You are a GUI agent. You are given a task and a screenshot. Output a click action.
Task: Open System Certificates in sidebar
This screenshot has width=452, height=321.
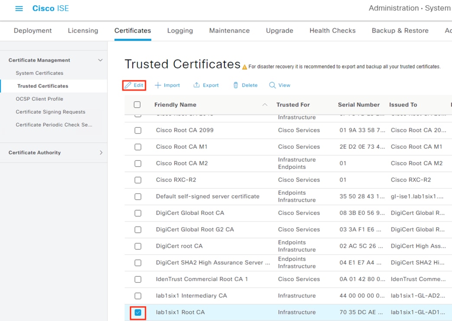[x=39, y=73]
